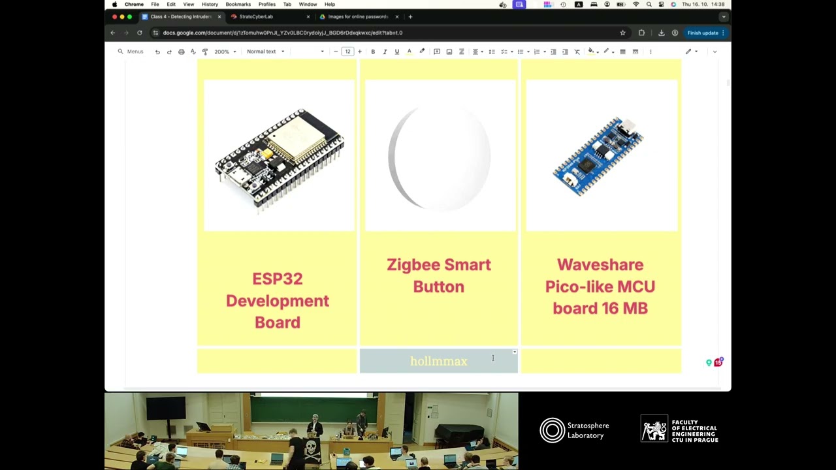
Task: Decrease indent of paragraph
Action: (x=553, y=52)
